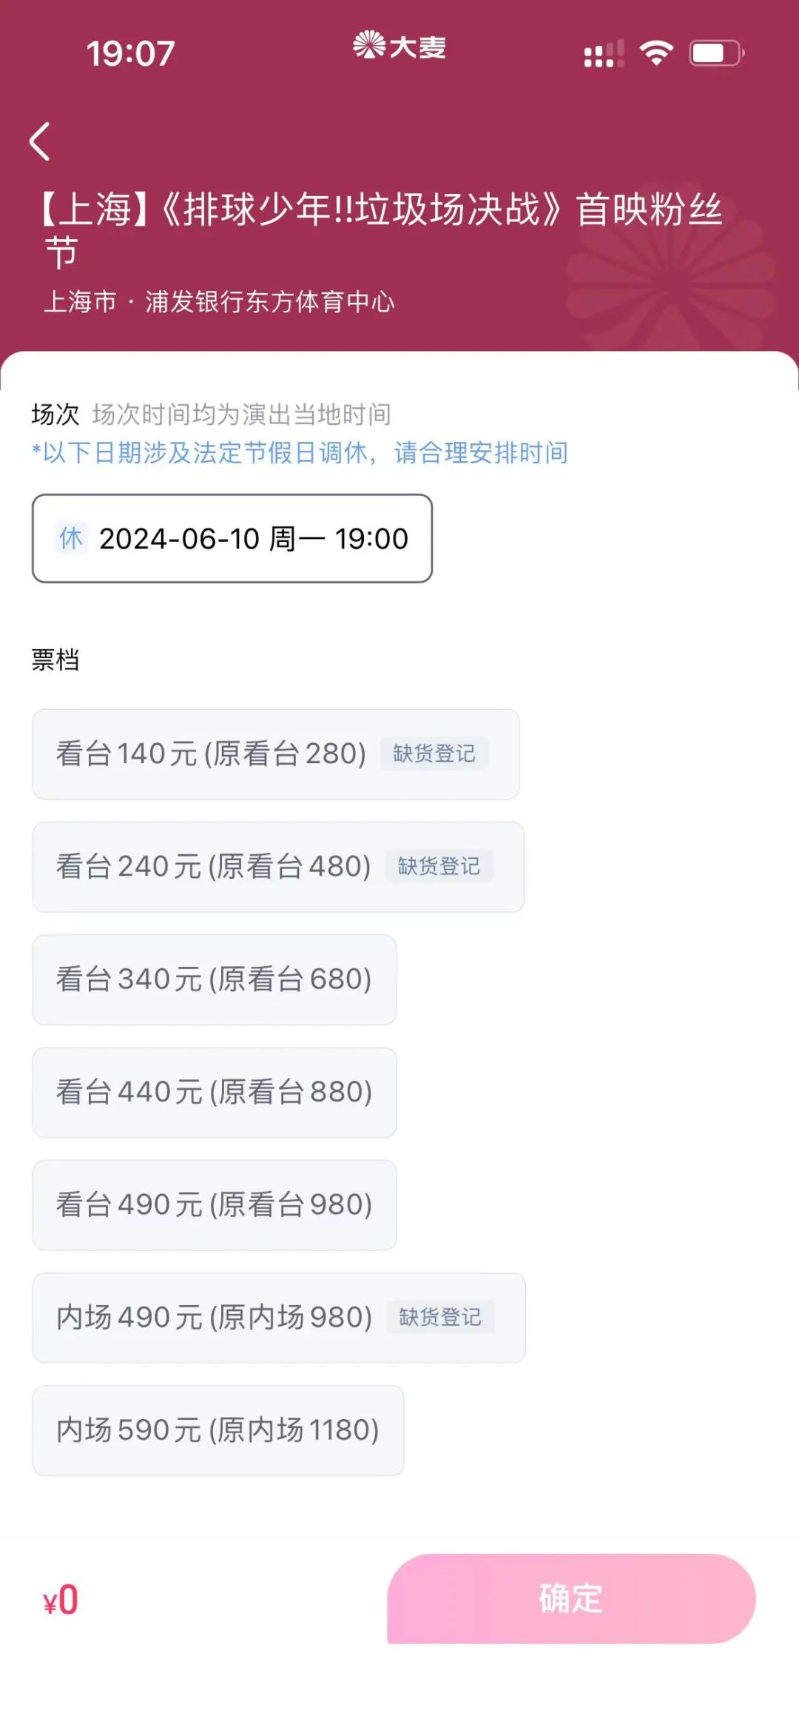799x1730 pixels.
Task: Select the 看台140元 sold-out tier
Action: click(211, 754)
